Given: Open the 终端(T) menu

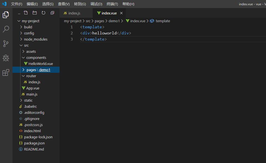Looking at the screenshot, I should click(112, 4).
